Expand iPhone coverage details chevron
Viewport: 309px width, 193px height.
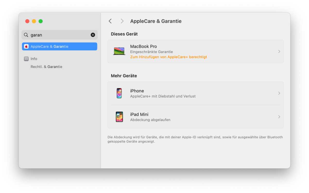[x=279, y=93]
